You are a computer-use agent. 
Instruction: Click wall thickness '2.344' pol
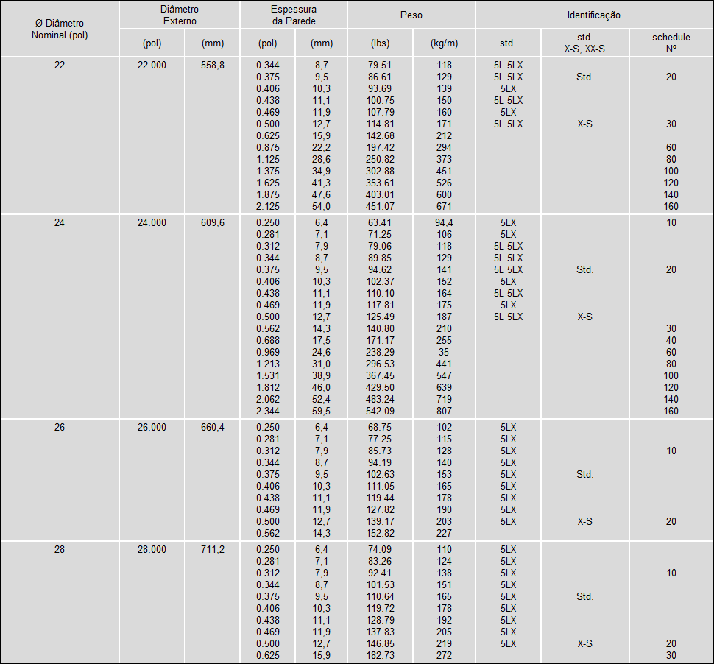click(268, 412)
